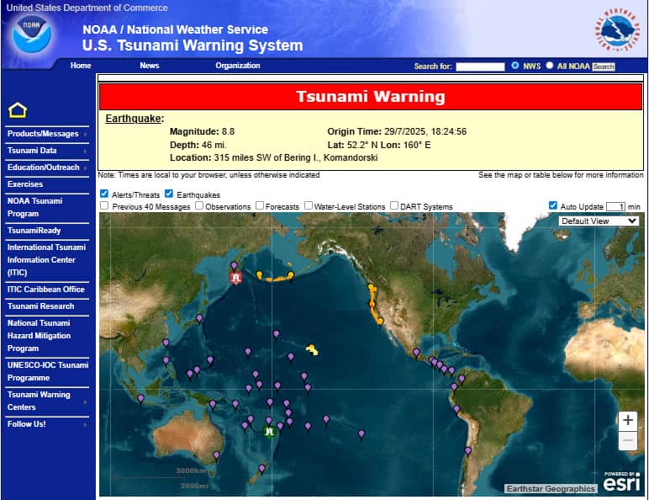649x500 pixels.
Task: Open the Home nav item
Action: [x=81, y=66]
